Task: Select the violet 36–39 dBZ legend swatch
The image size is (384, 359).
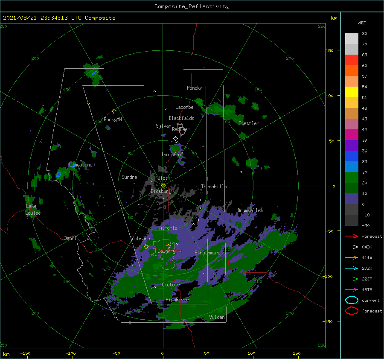Action: (352, 146)
